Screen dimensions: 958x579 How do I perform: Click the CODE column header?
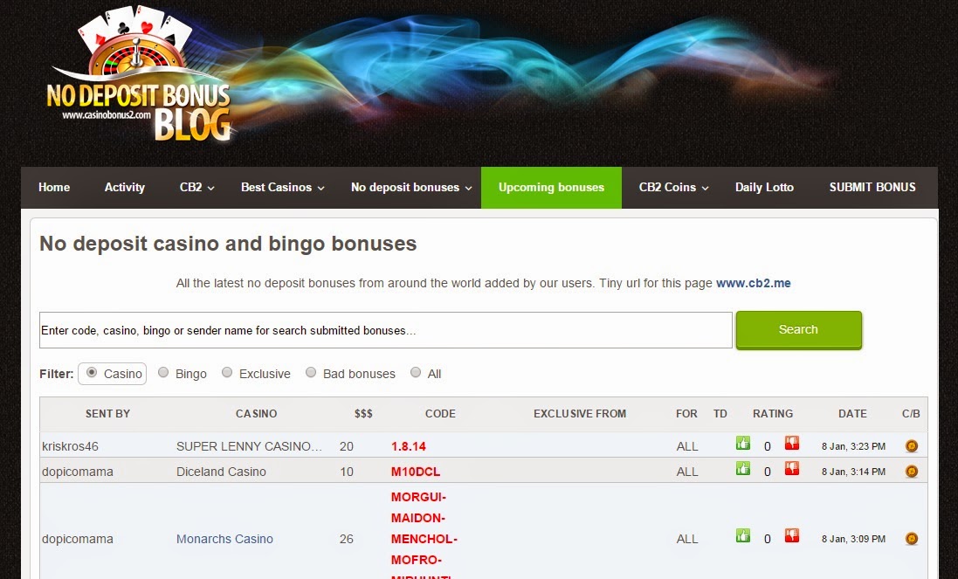(x=440, y=413)
